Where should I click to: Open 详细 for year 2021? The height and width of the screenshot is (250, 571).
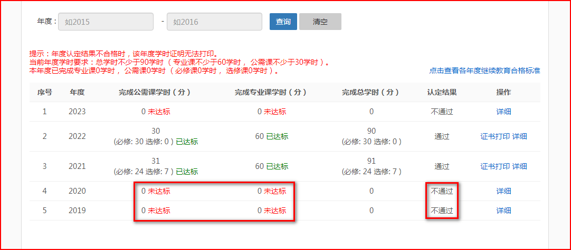519,166
